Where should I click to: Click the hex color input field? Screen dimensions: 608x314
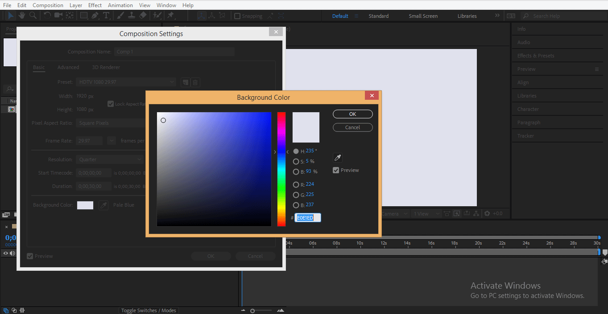[x=307, y=218]
